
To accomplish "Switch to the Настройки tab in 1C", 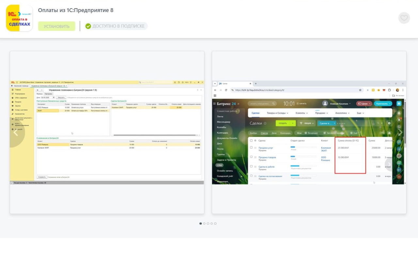I will pyautogui.click(x=48, y=94).
